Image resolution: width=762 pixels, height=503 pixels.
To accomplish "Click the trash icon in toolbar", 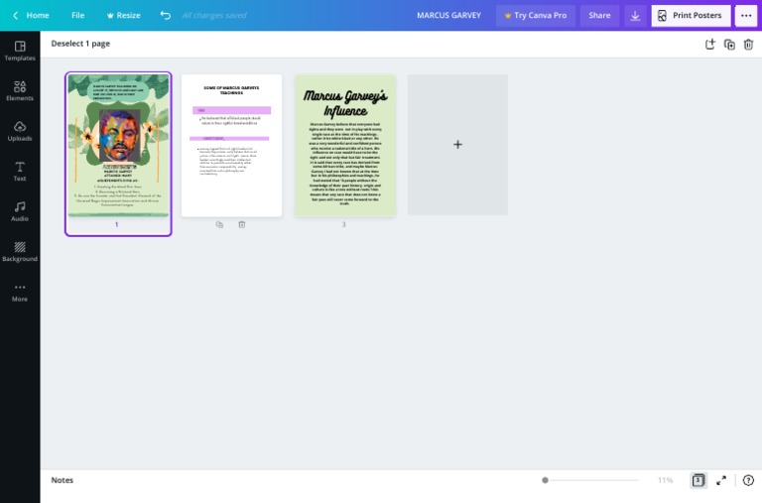I will (748, 45).
